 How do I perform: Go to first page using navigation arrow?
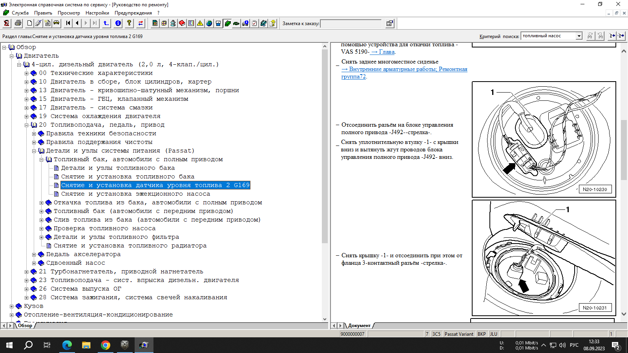(68, 23)
